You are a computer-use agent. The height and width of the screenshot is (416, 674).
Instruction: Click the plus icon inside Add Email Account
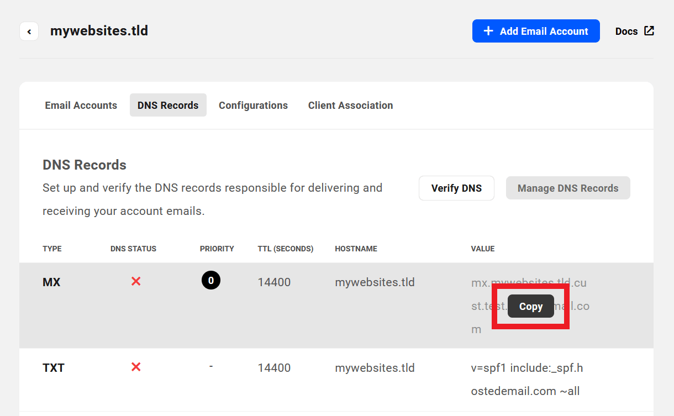(x=488, y=31)
